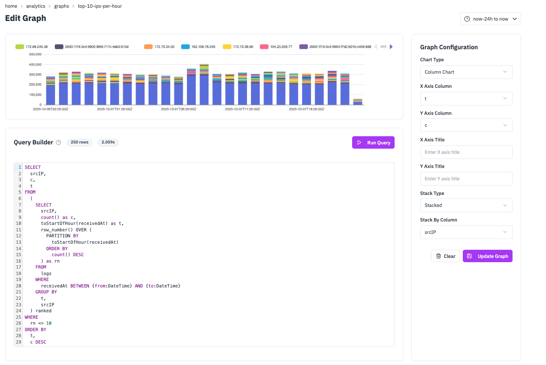The width and height of the screenshot is (546, 365).
Task: Go to previous legend page arrow
Action: coord(376,47)
